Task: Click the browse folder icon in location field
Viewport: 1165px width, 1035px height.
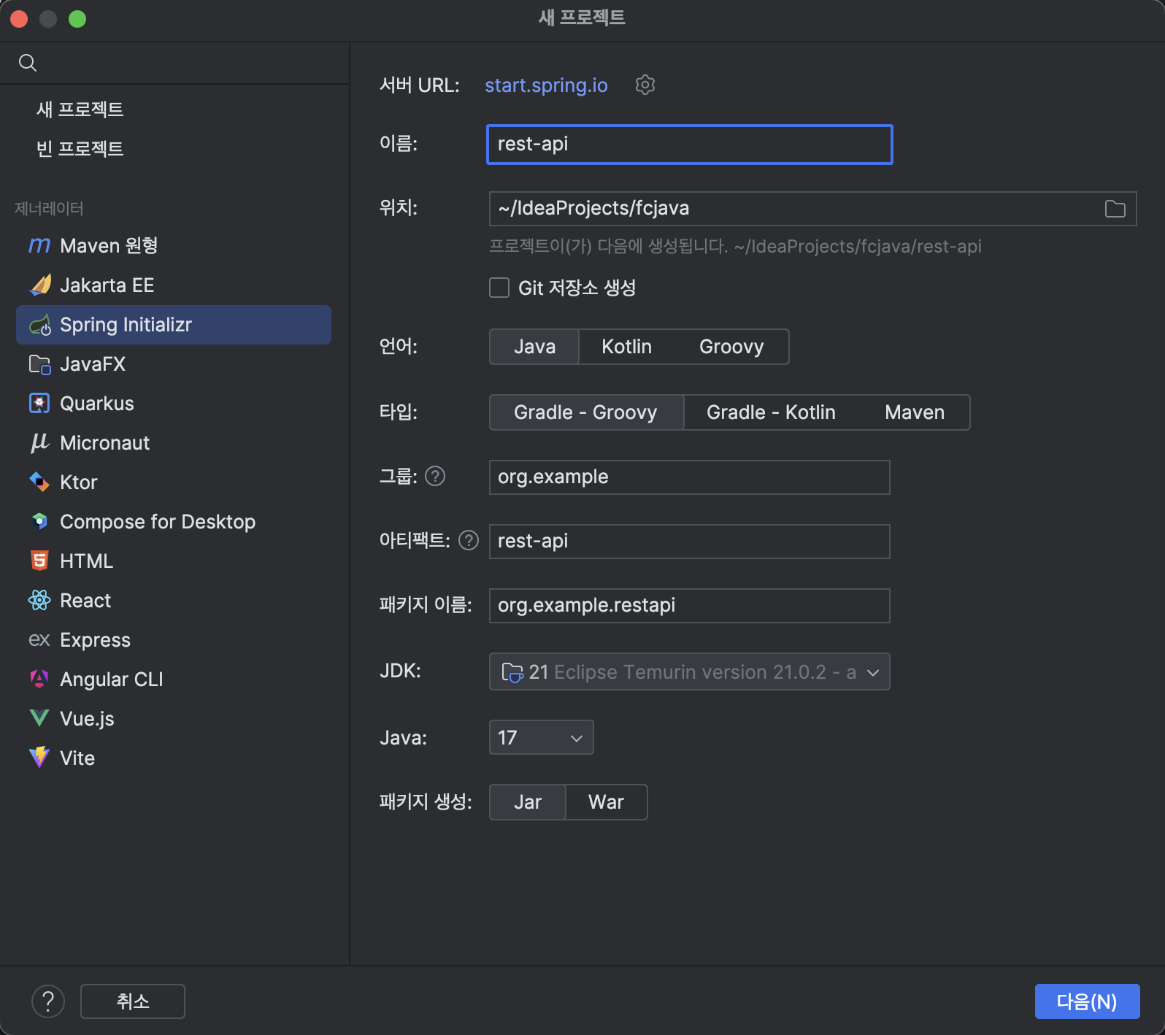Action: point(1115,209)
